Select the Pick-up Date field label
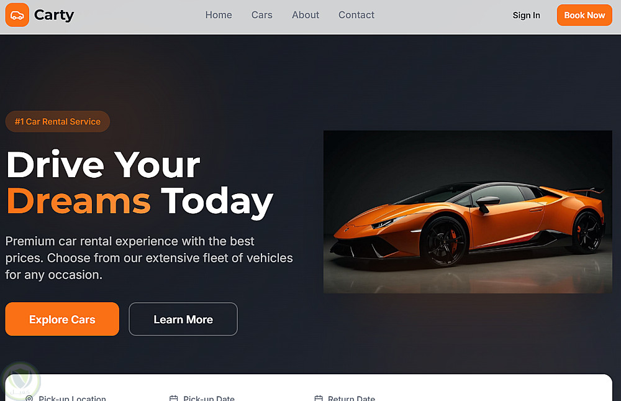The height and width of the screenshot is (401, 621). (209, 398)
